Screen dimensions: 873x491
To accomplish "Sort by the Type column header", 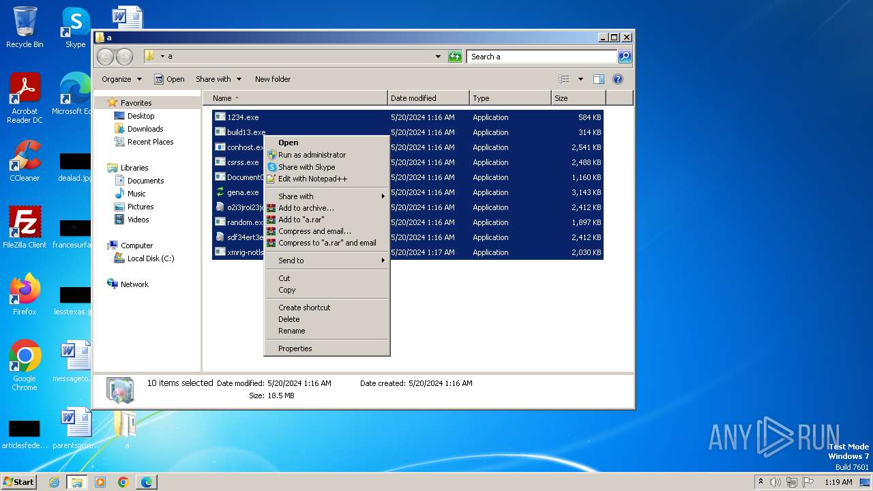I will 510,98.
